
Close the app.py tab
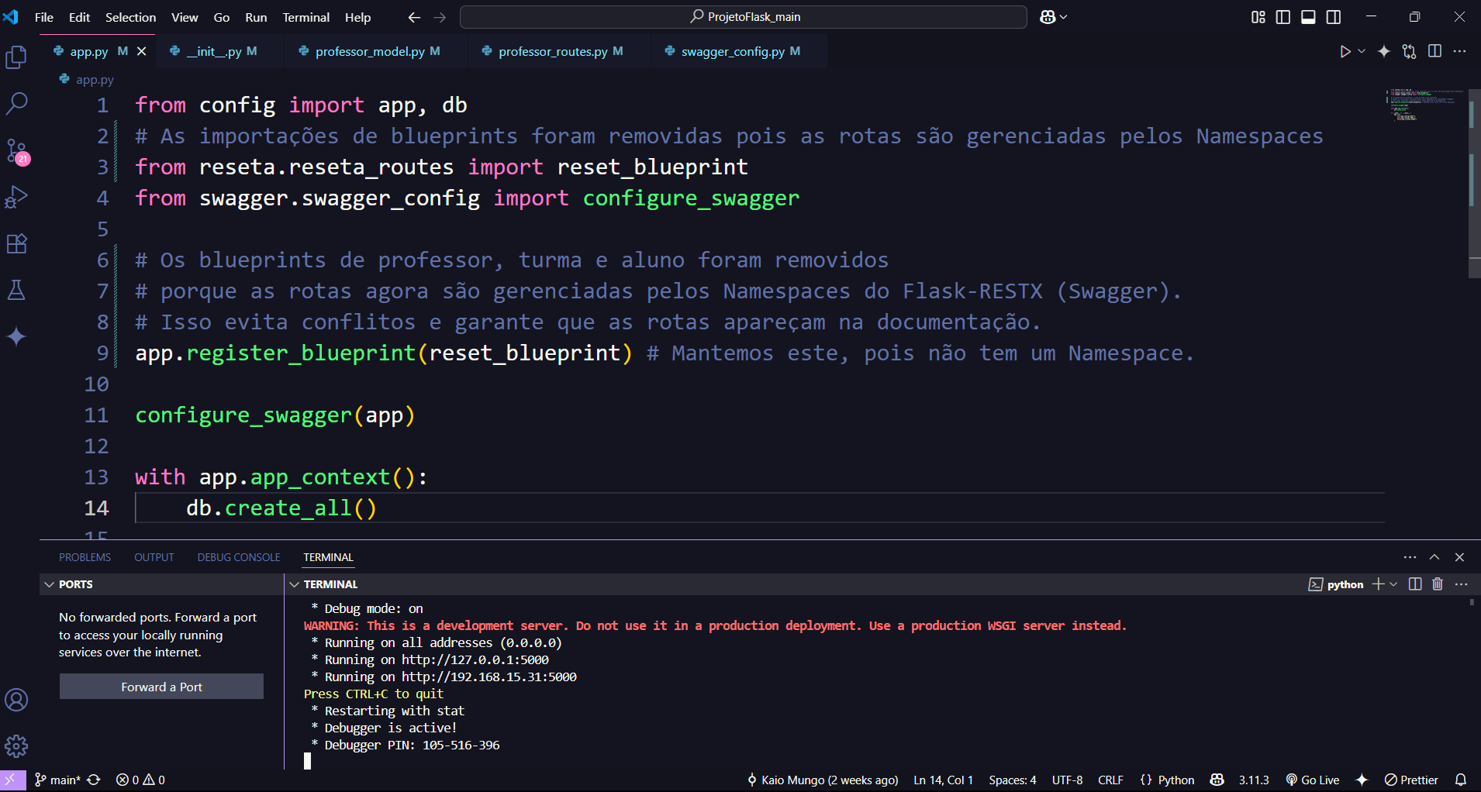141,51
